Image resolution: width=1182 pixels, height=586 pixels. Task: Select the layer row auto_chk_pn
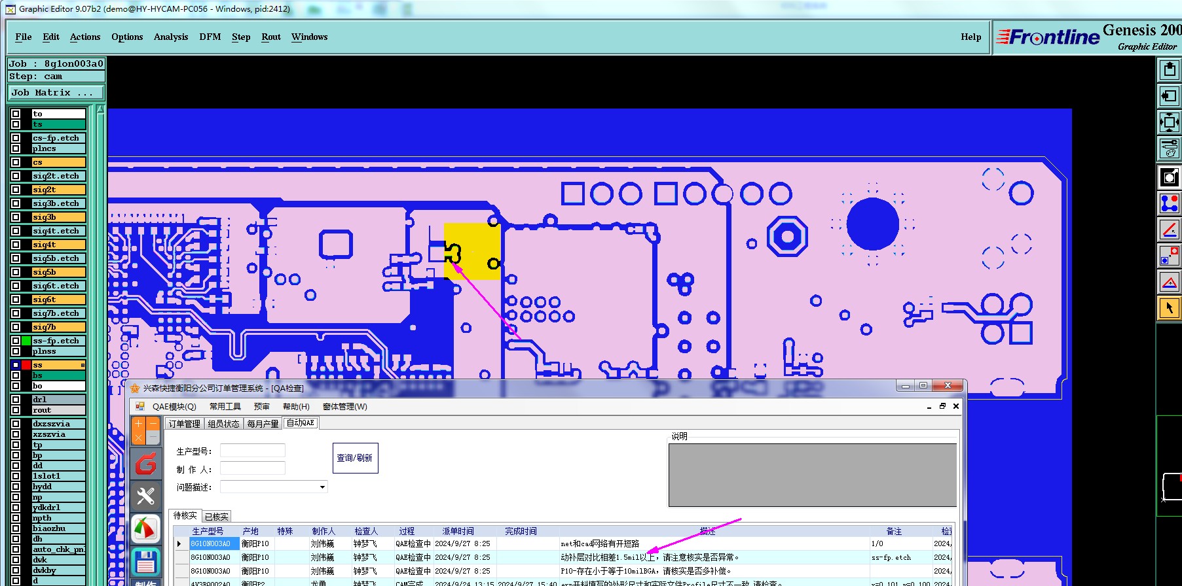pos(58,549)
